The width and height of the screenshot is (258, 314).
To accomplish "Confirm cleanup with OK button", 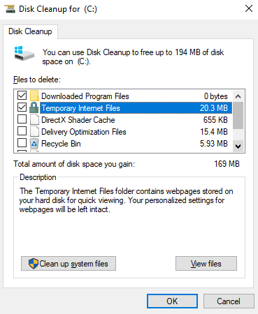I will (x=172, y=301).
